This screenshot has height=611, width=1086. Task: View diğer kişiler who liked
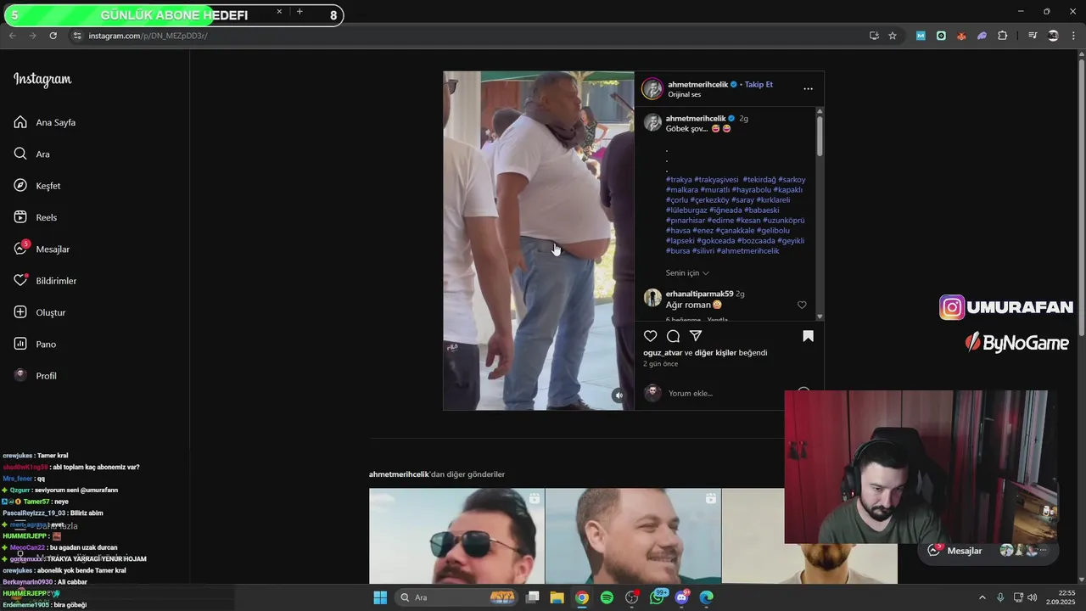coord(716,352)
